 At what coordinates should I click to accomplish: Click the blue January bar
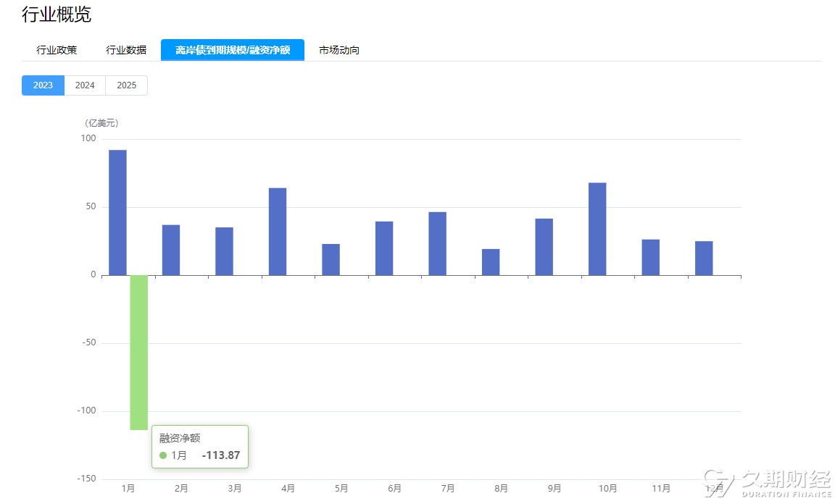click(117, 213)
